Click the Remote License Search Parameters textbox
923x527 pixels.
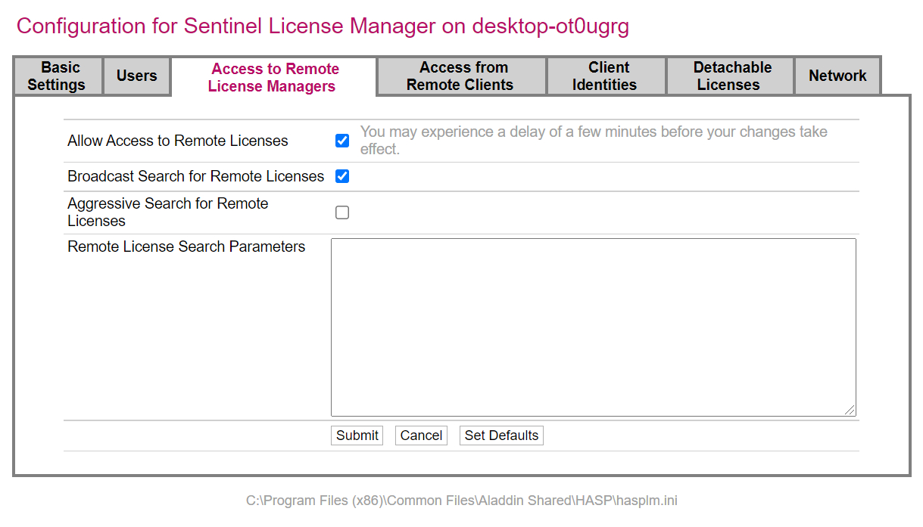(594, 327)
